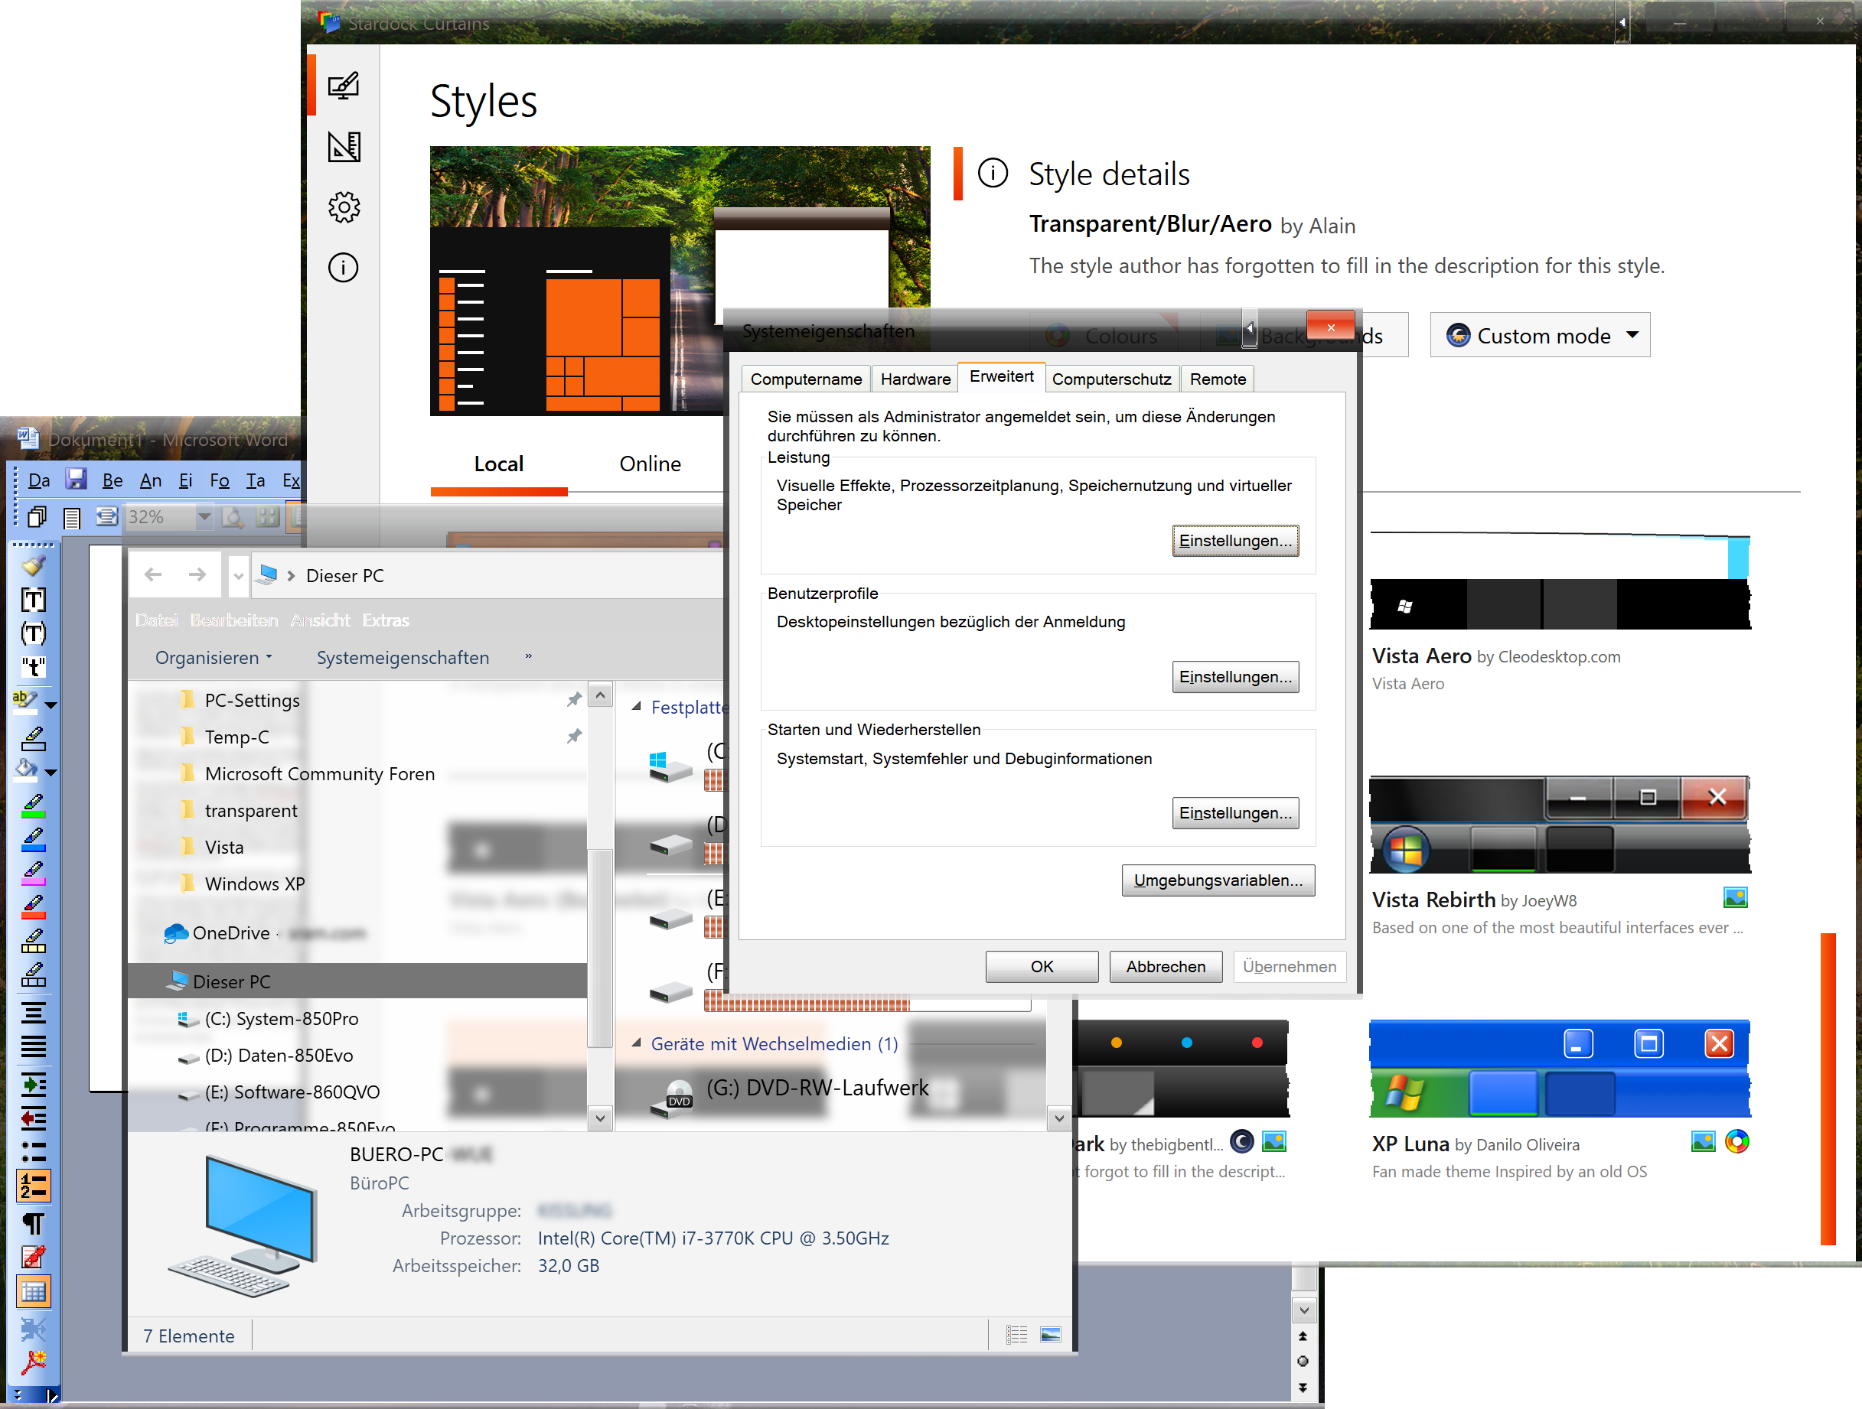The height and width of the screenshot is (1409, 1862).
Task: Toggle bullet list in Word's side toolbar
Action: click(33, 1153)
